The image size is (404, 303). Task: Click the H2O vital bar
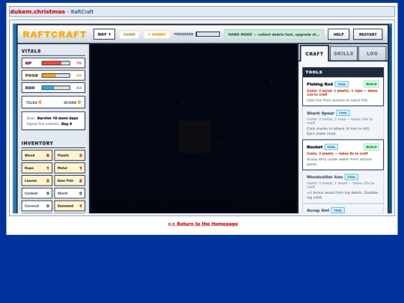(56, 88)
